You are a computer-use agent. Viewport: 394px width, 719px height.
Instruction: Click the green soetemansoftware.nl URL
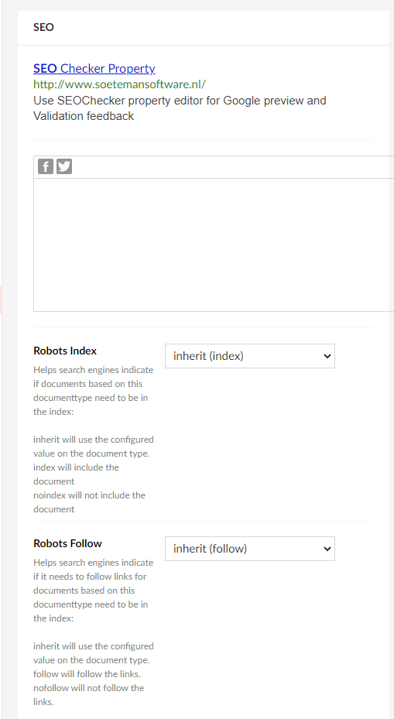pyautogui.click(x=120, y=84)
